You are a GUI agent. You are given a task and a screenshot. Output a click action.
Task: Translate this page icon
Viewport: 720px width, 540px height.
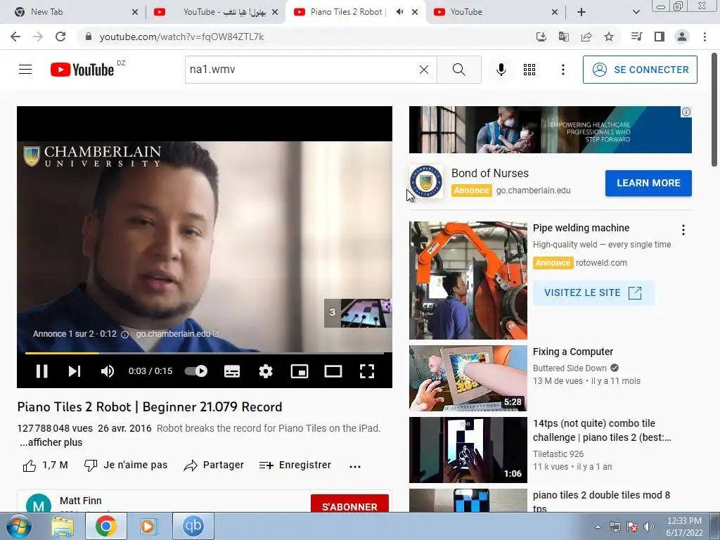tap(564, 37)
